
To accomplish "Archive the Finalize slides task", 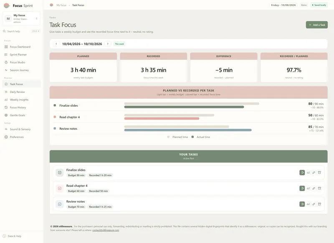I will [x=319, y=173].
